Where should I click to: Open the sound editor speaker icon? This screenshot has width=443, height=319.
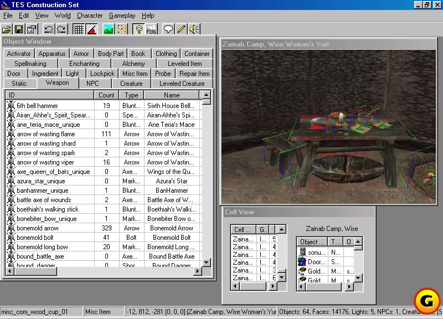194,29
